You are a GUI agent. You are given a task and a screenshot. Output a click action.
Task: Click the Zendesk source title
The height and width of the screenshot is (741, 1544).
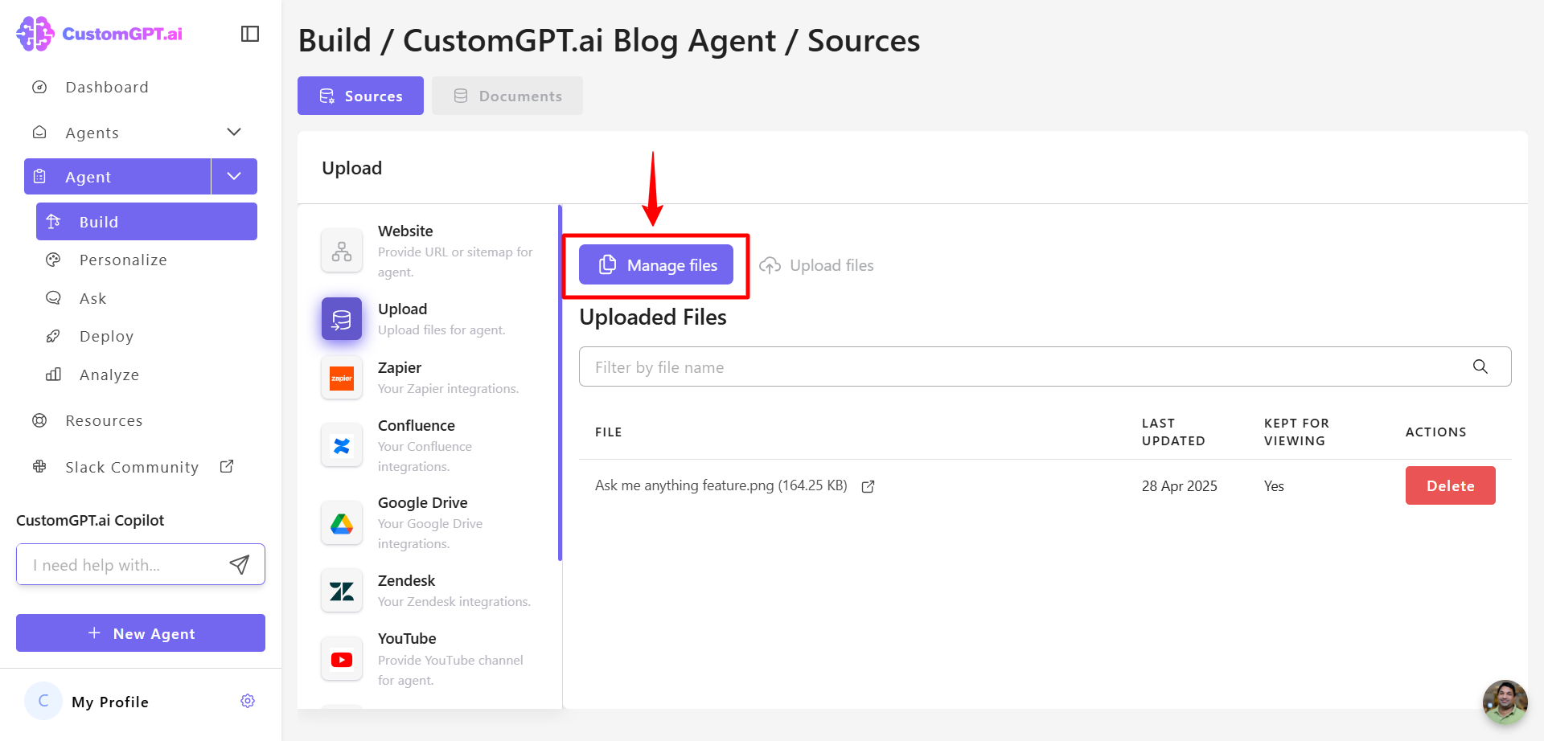coord(406,580)
